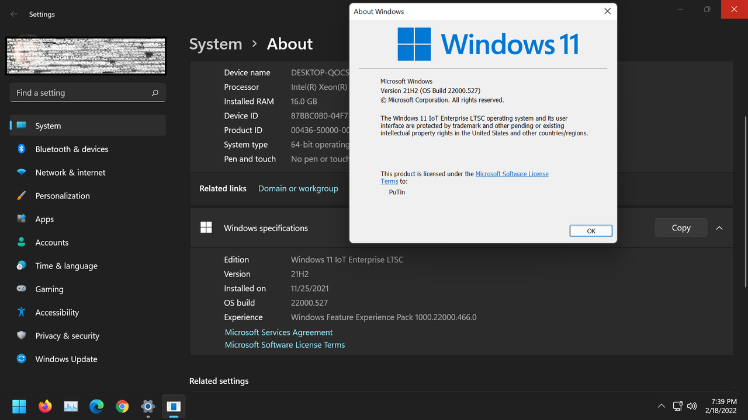Viewport: 748px width, 420px height.
Task: Copy the Windows specifications
Action: coord(681,228)
